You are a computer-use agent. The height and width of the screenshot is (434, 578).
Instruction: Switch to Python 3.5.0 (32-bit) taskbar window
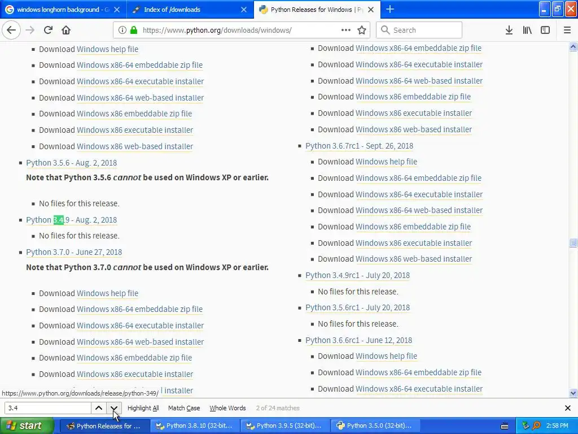pos(375,426)
